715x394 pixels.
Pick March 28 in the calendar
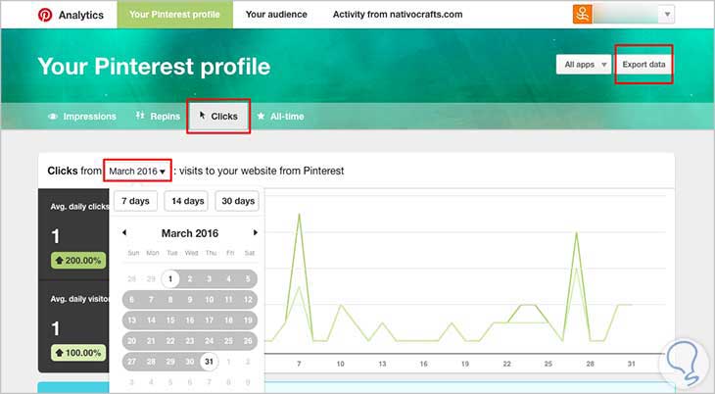151,362
